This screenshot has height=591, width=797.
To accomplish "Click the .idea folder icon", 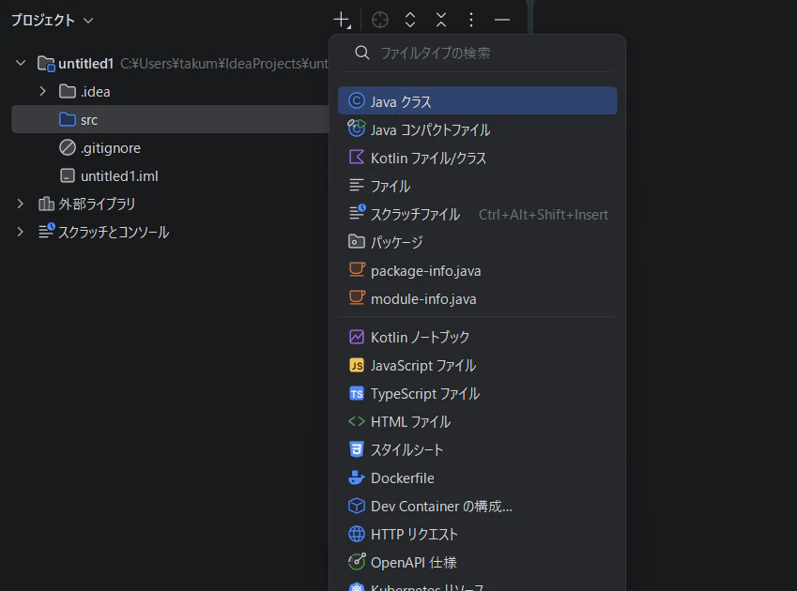I will coord(67,91).
